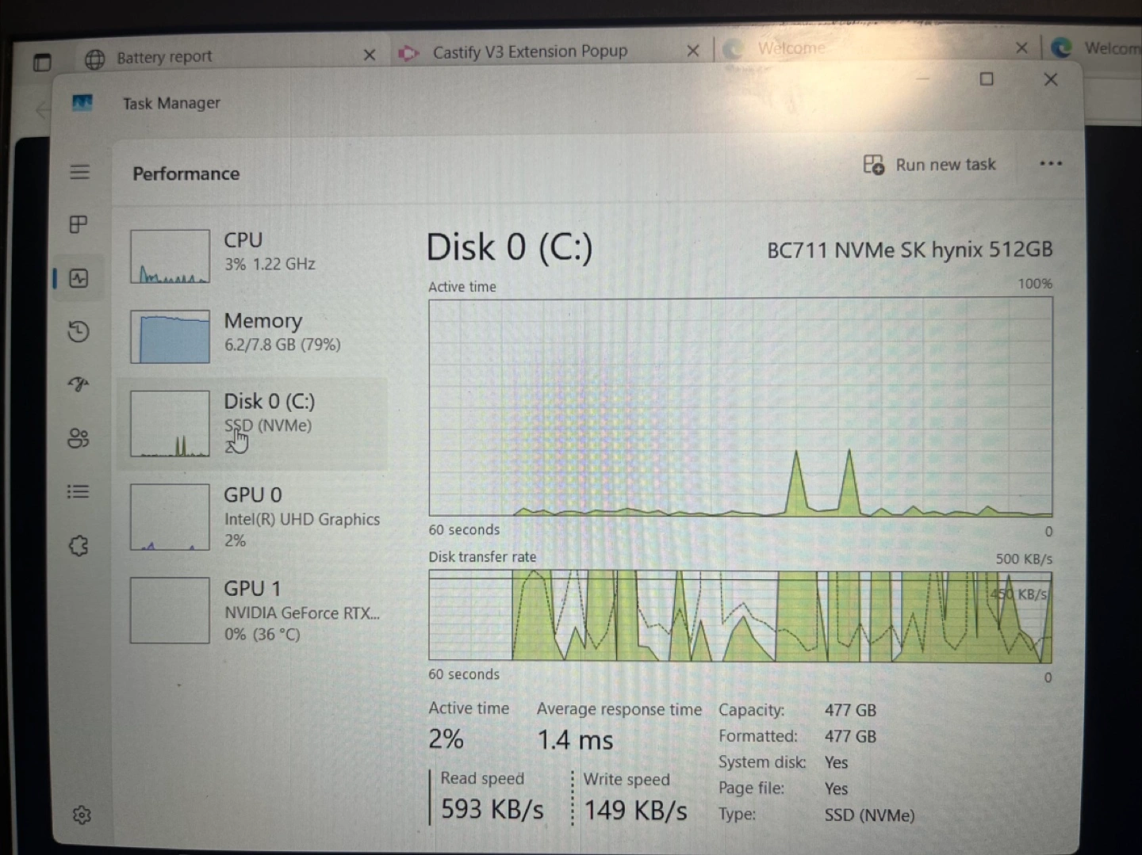Select the GPU 0 Intel UHD Graphics entry
The width and height of the screenshot is (1142, 855).
click(x=252, y=517)
